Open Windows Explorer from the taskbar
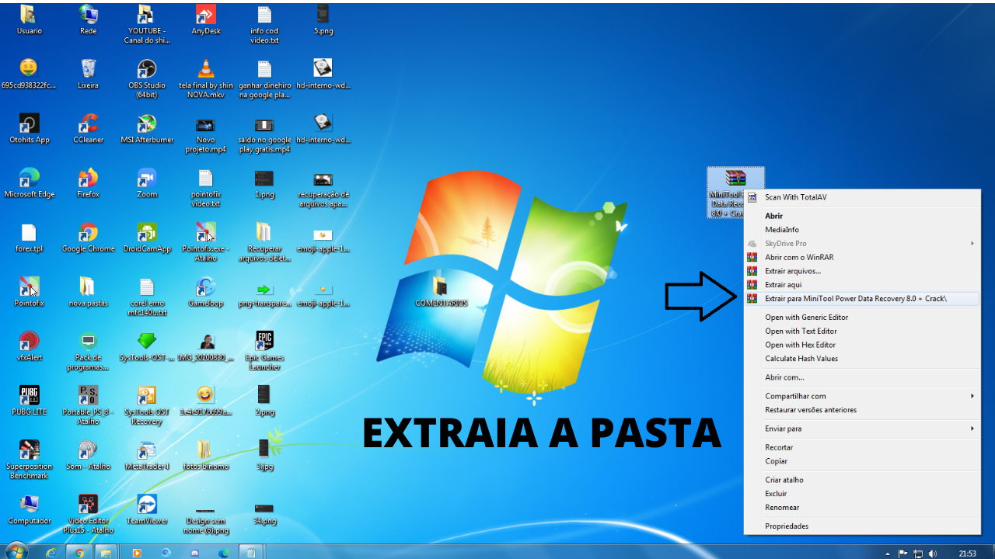Screen dimensions: 995x559 click(x=106, y=553)
